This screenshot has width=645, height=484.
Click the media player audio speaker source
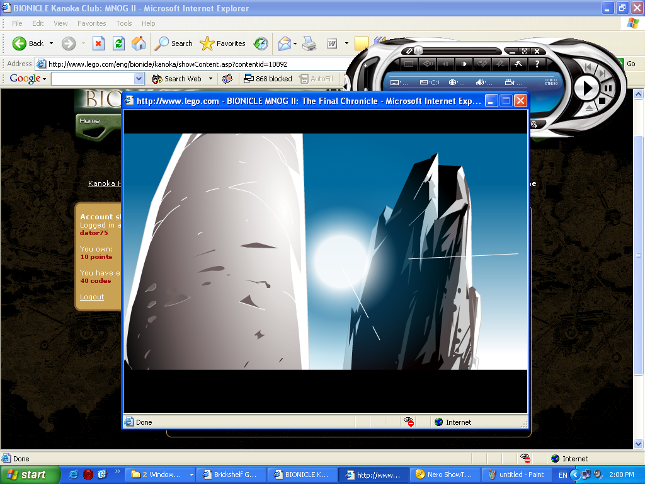484,83
